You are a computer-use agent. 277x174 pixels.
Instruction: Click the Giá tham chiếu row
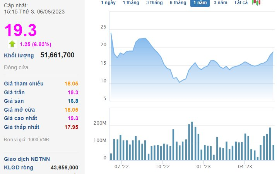point(41,84)
